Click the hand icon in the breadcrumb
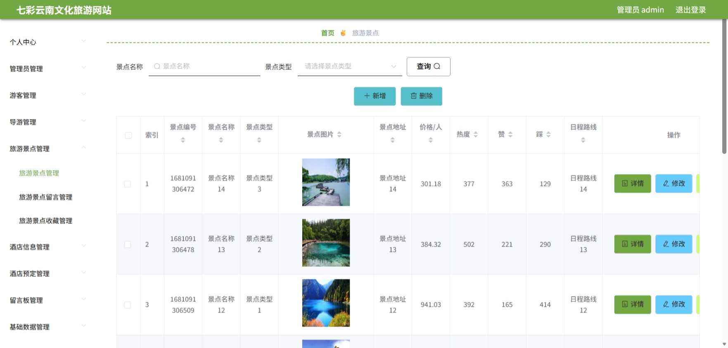This screenshot has width=728, height=348. (x=343, y=33)
